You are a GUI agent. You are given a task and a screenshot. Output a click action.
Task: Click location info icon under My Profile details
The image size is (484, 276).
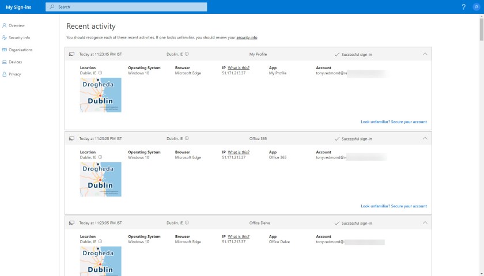click(x=100, y=73)
